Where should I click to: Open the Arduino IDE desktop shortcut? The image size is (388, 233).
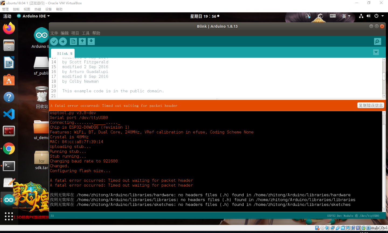[41, 38]
